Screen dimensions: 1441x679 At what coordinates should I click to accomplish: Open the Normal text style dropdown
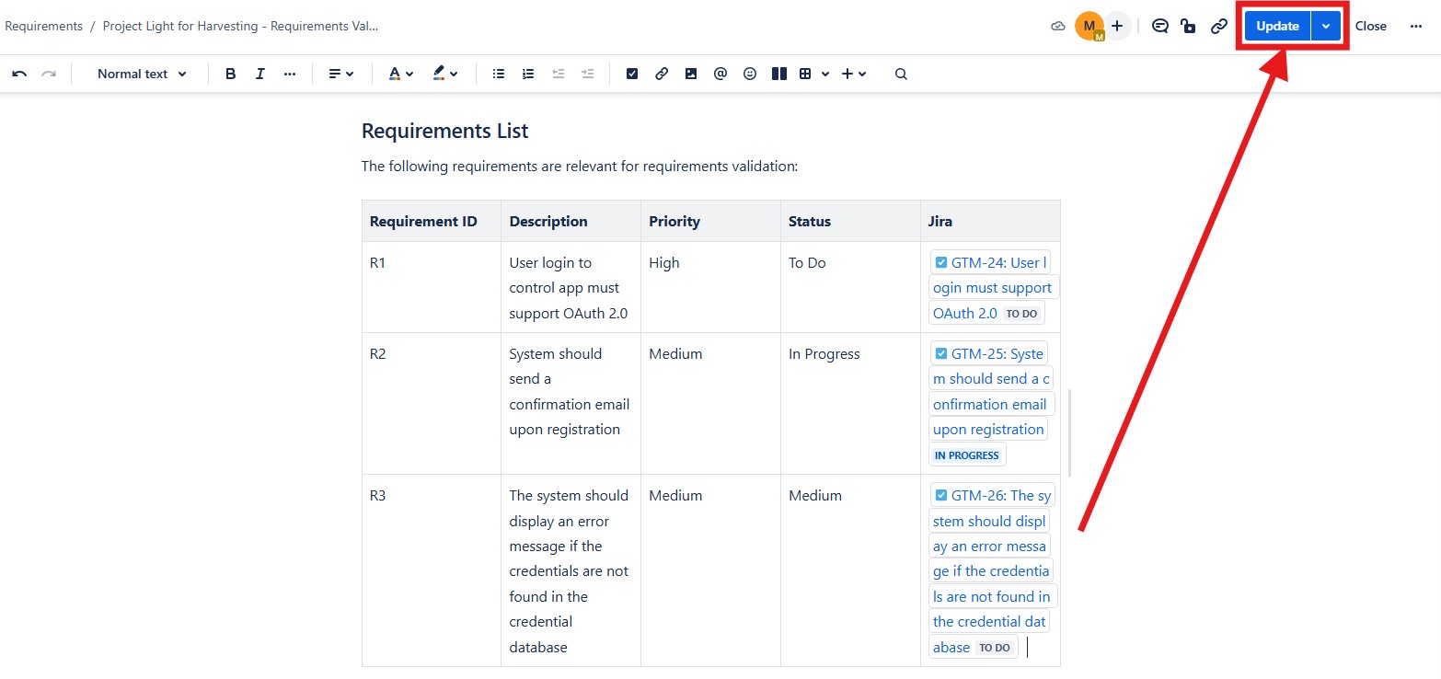tap(140, 74)
